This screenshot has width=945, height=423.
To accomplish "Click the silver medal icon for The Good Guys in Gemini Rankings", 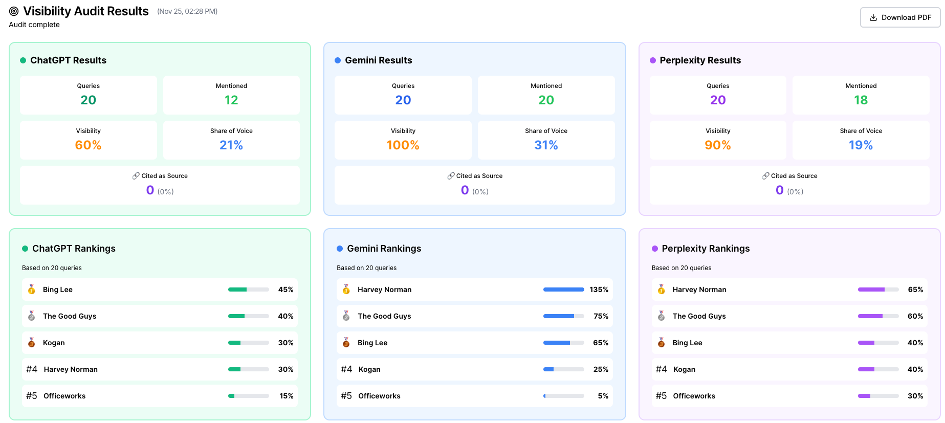I will 346,316.
